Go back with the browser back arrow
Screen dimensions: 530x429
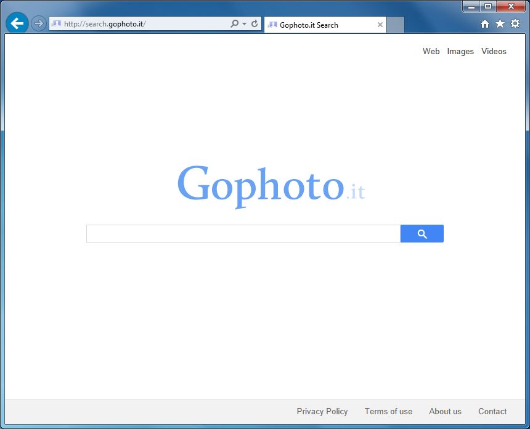pyautogui.click(x=17, y=23)
